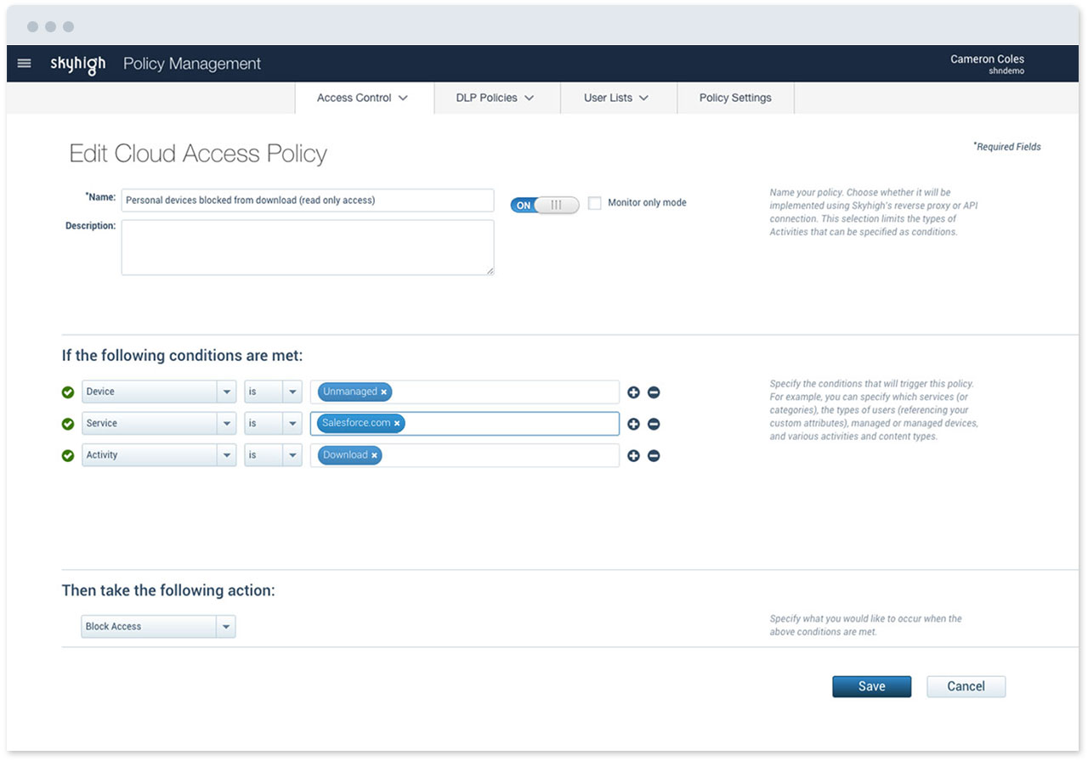Screen dimensions: 1088x761
Task: Remove the Salesforce.com tag
Action: click(397, 424)
